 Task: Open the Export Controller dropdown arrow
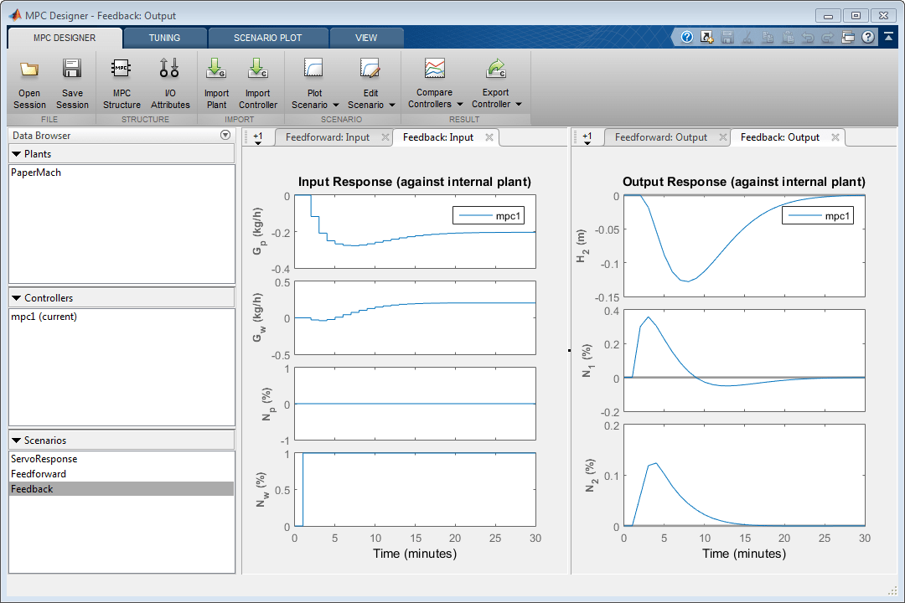pos(519,105)
